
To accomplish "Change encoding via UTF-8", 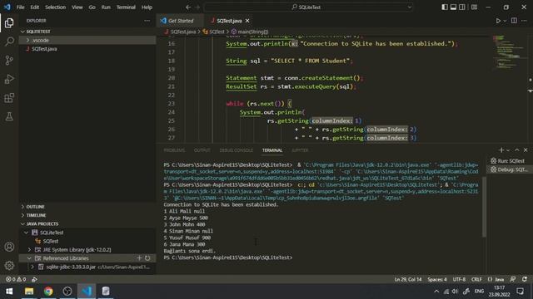I will coord(459,279).
